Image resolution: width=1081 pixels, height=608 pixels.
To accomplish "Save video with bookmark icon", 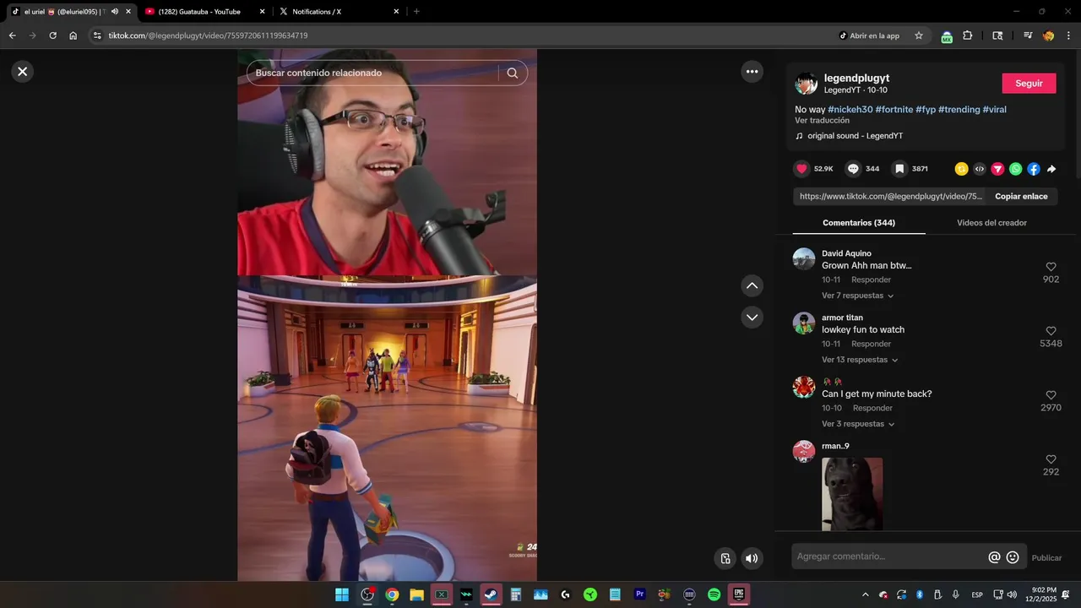I will point(899,169).
